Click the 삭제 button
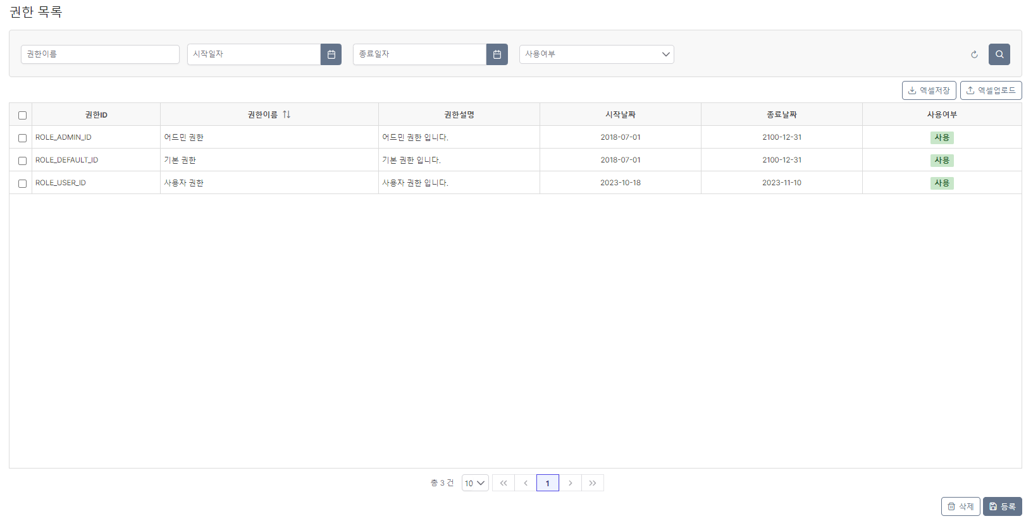This screenshot has height=521, width=1026. pos(960,506)
